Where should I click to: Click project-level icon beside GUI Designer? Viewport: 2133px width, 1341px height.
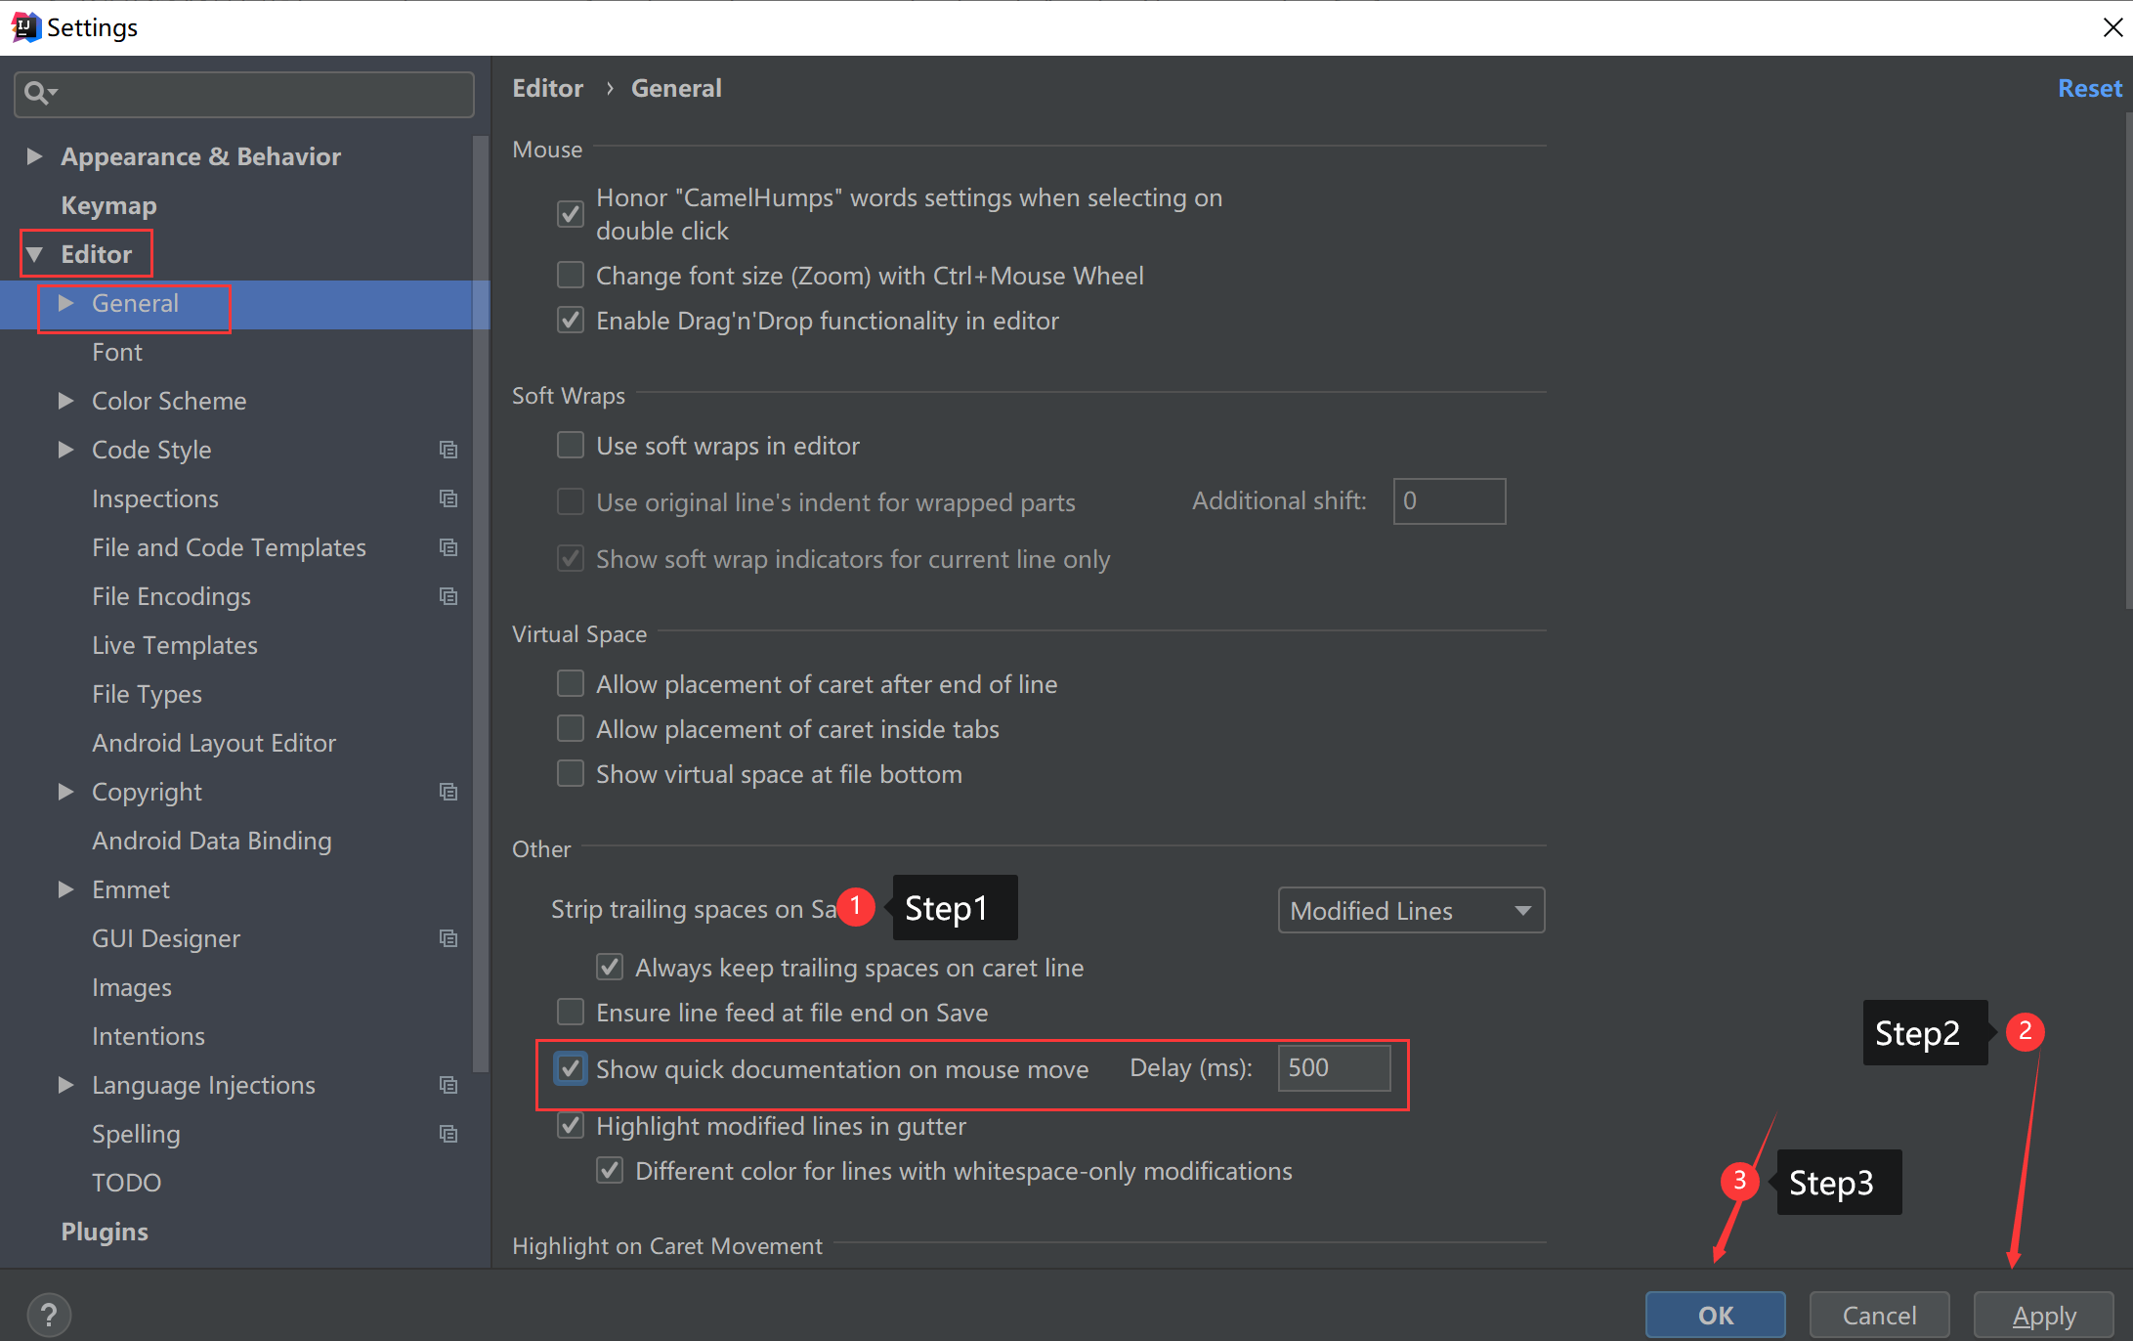(448, 938)
